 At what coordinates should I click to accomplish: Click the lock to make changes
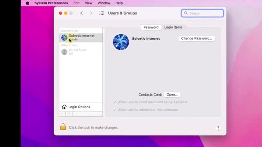63,127
